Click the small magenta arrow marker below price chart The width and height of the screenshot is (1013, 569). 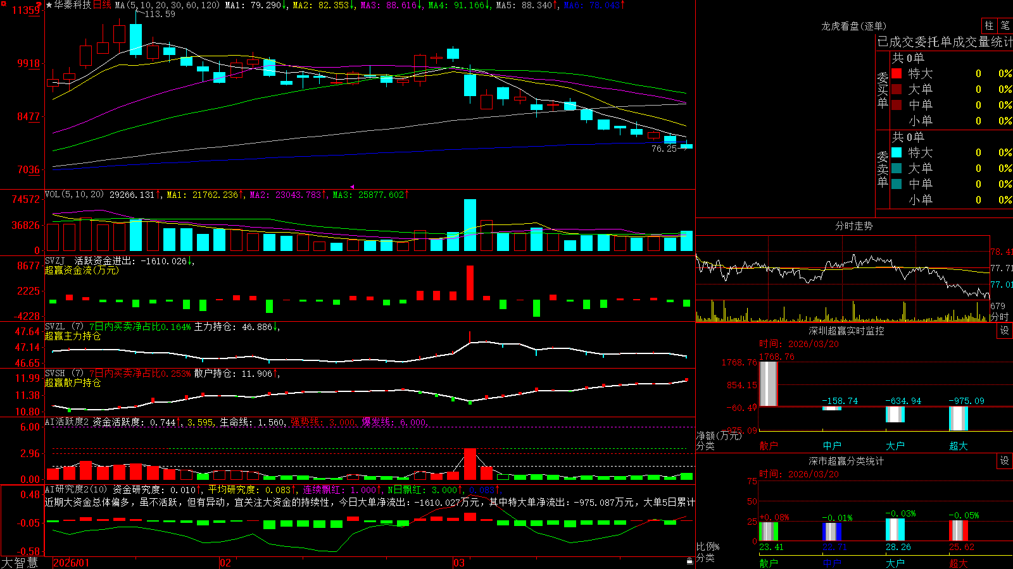352,187
